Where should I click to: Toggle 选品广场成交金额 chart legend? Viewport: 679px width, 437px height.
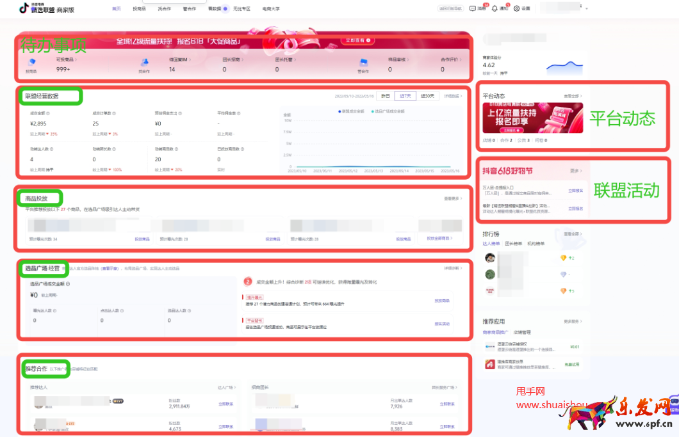[x=388, y=111]
